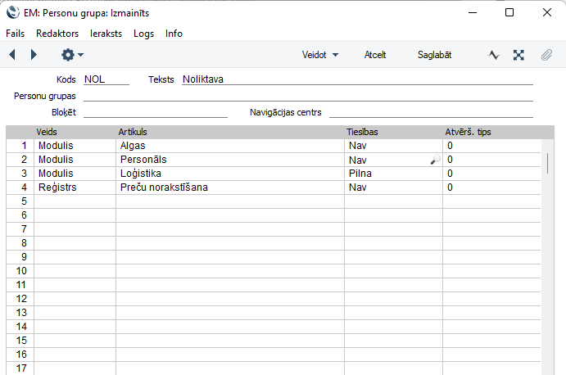This screenshot has width=566, height=375.
Task: Click the expand arrows icon
Action: click(x=518, y=55)
